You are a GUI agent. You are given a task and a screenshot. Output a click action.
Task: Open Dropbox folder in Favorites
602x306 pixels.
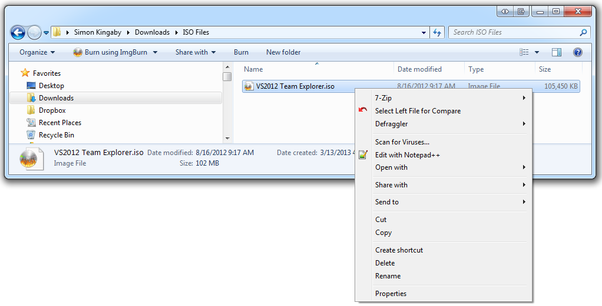tap(52, 110)
